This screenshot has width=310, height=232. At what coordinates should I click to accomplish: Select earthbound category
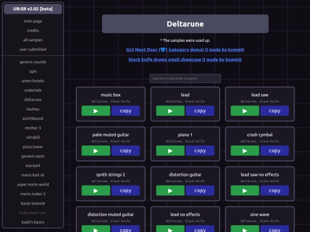(x=33, y=119)
